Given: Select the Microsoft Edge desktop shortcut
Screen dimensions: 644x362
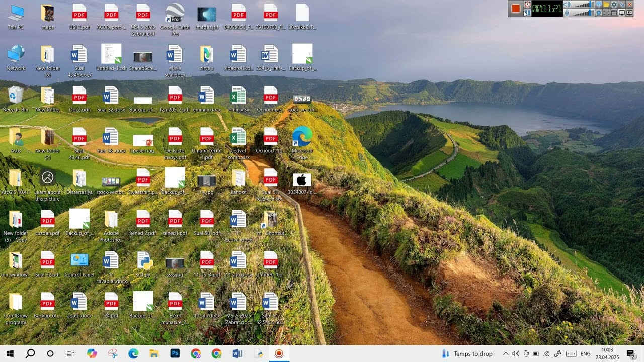Looking at the screenshot, I should pyautogui.click(x=302, y=144).
